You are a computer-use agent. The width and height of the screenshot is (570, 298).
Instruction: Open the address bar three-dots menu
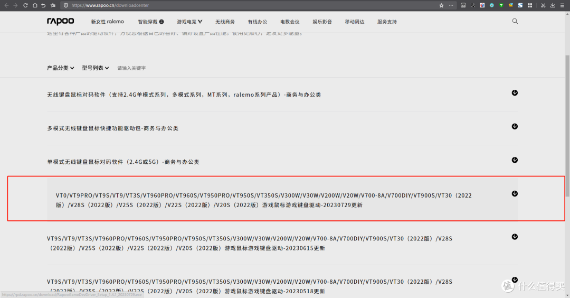[x=451, y=5]
